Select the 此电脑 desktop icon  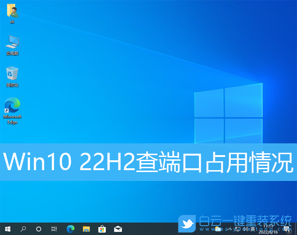coord(12,45)
